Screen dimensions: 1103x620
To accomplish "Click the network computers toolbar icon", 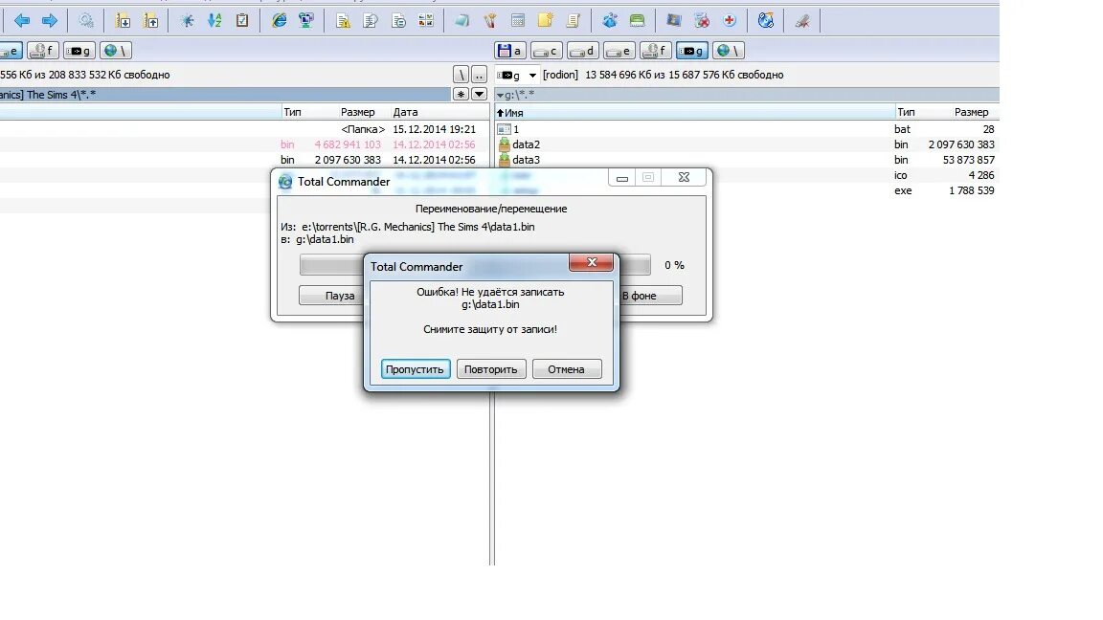I will tap(306, 20).
